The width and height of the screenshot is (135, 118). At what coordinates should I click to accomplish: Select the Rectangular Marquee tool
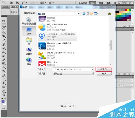point(4,25)
